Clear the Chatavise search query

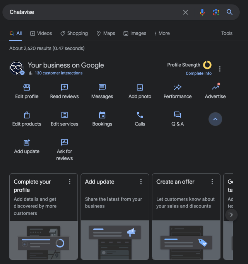click(185, 12)
